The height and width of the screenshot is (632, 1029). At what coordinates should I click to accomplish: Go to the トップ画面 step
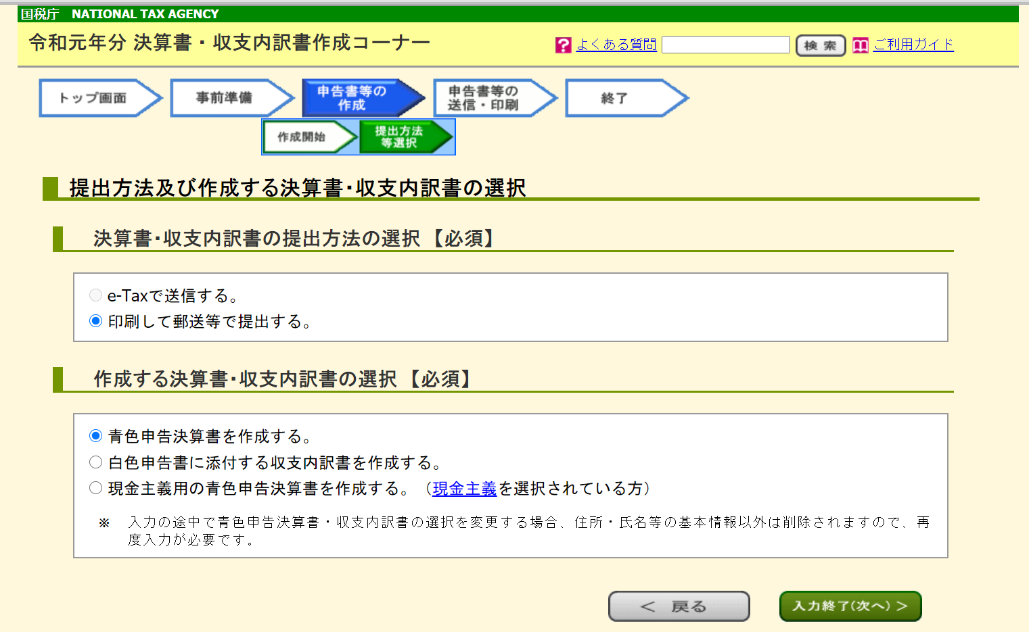(x=101, y=98)
